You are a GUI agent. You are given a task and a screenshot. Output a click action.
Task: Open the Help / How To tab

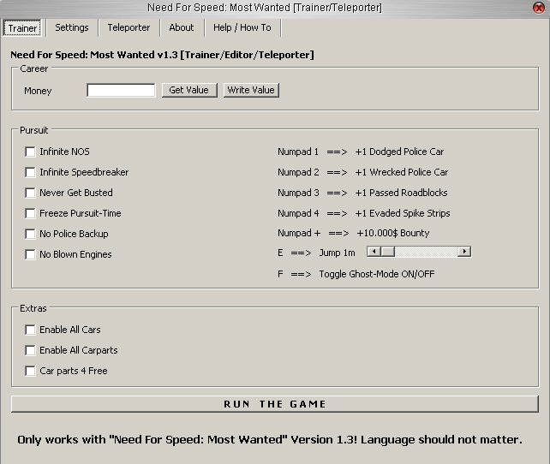[x=242, y=27]
